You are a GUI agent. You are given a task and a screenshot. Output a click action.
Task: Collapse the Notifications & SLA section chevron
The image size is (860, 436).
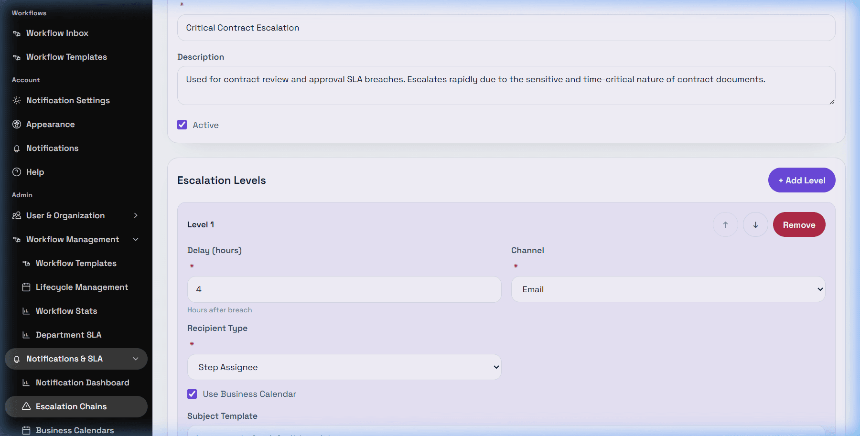point(136,359)
